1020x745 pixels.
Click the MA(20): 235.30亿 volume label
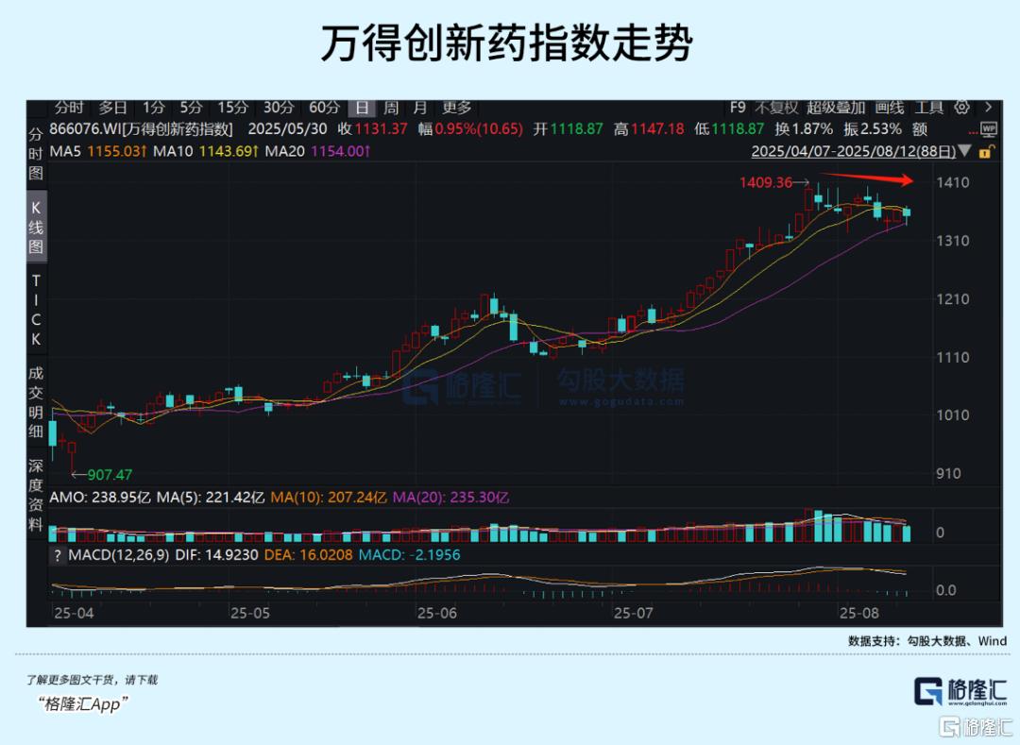pos(450,498)
